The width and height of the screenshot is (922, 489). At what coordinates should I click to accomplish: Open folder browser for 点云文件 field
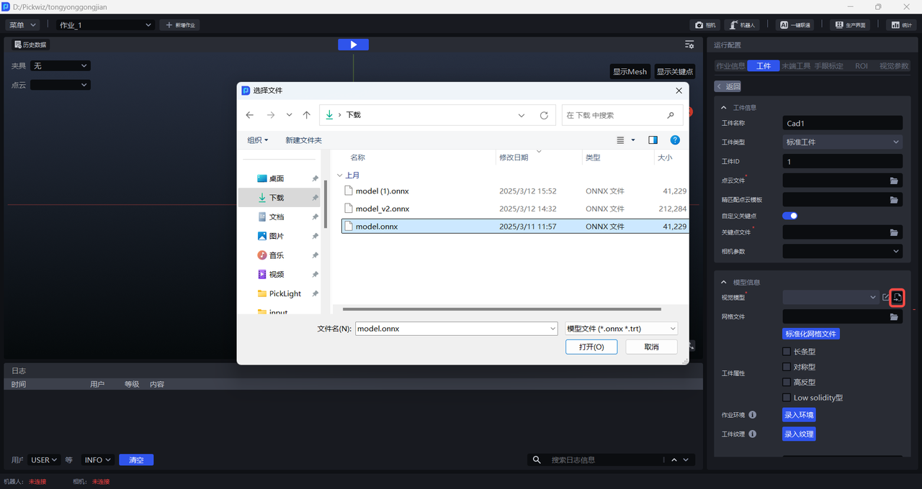(x=894, y=180)
